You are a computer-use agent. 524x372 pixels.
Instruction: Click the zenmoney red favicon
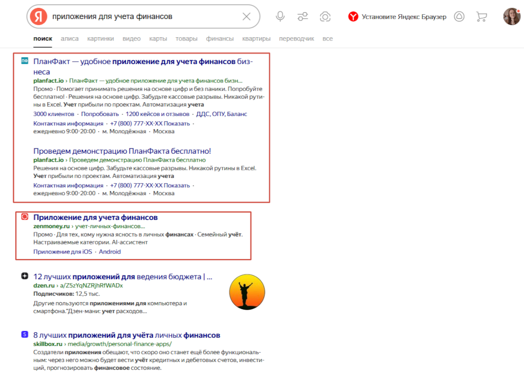click(25, 217)
